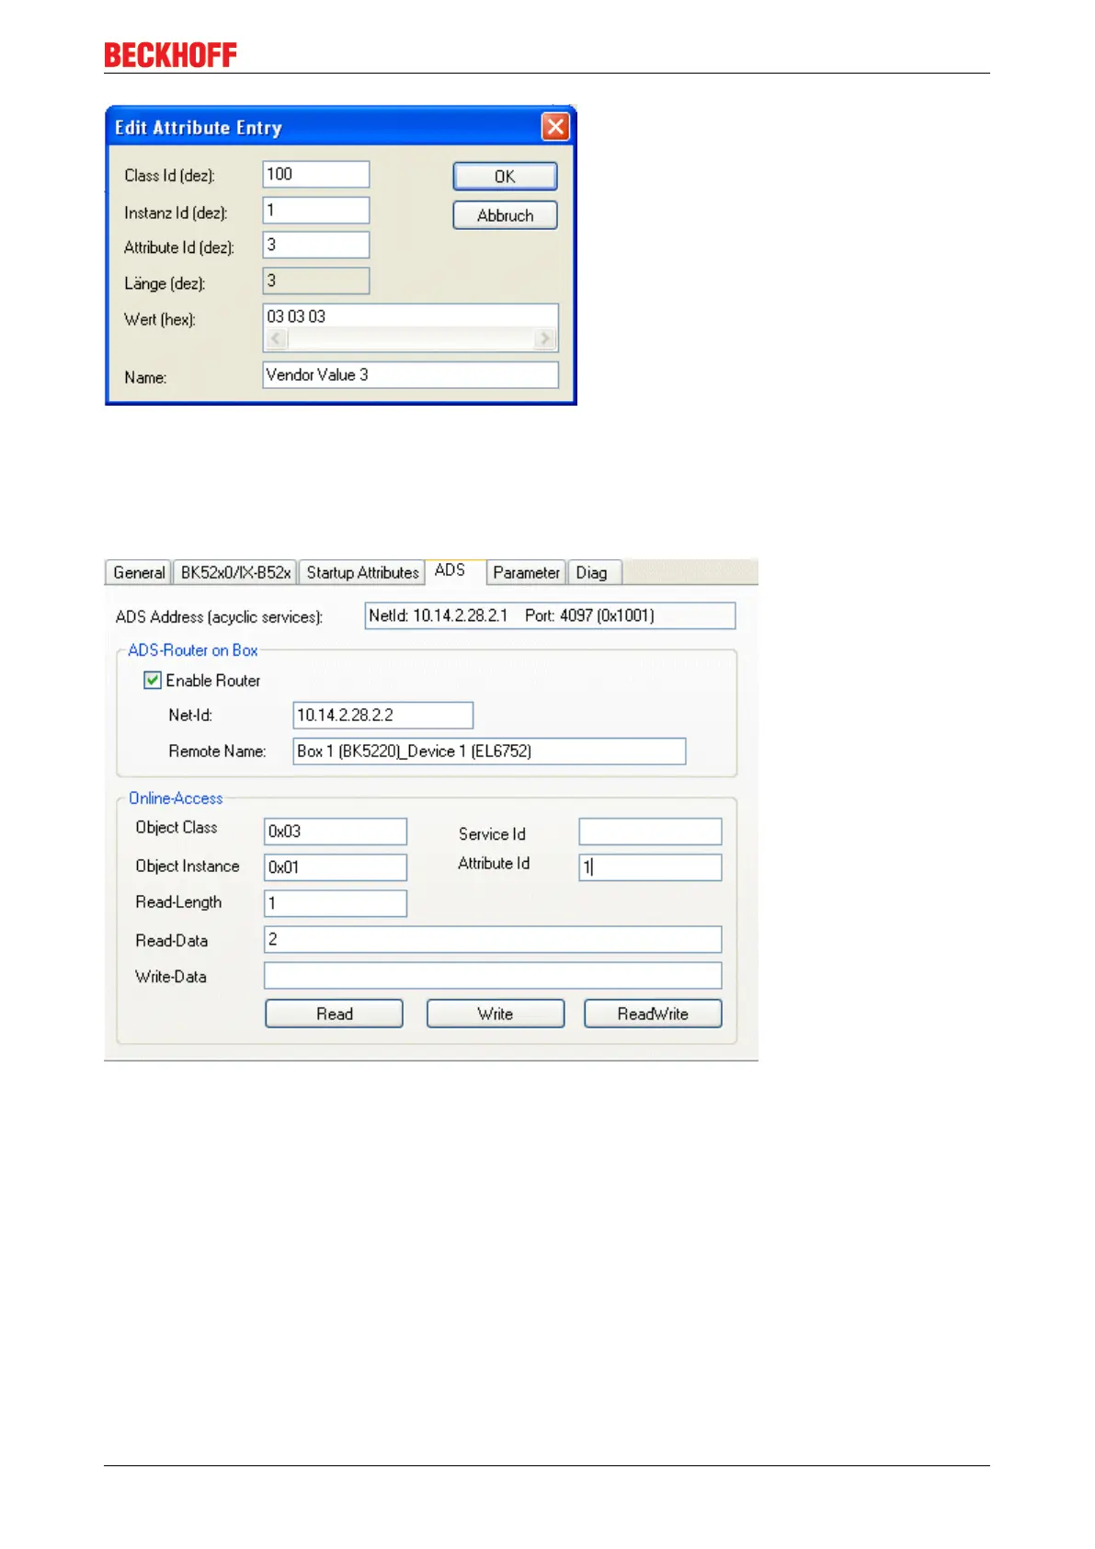
Task: Click the Wert (hex) value 03 03 03
Action: (x=296, y=316)
